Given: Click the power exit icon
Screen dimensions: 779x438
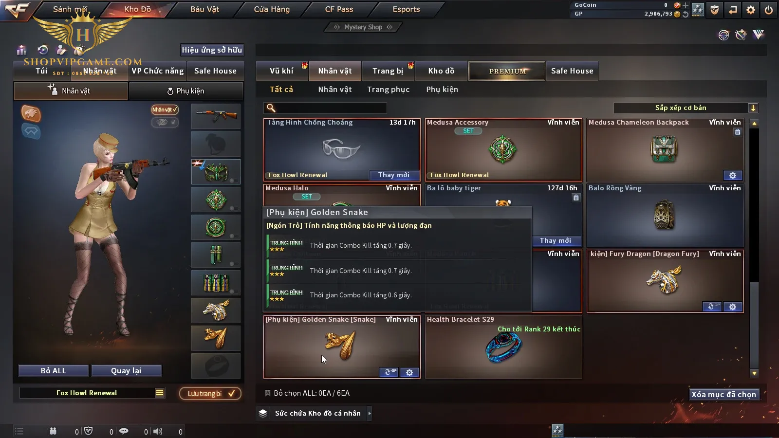Looking at the screenshot, I should (x=768, y=10).
